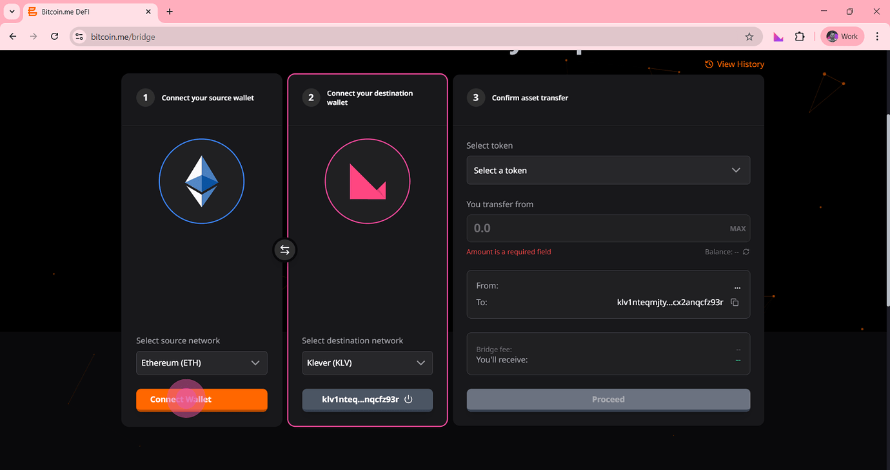The image size is (890, 470).
Task: Click the Ethereum logo circle
Action: (x=202, y=182)
